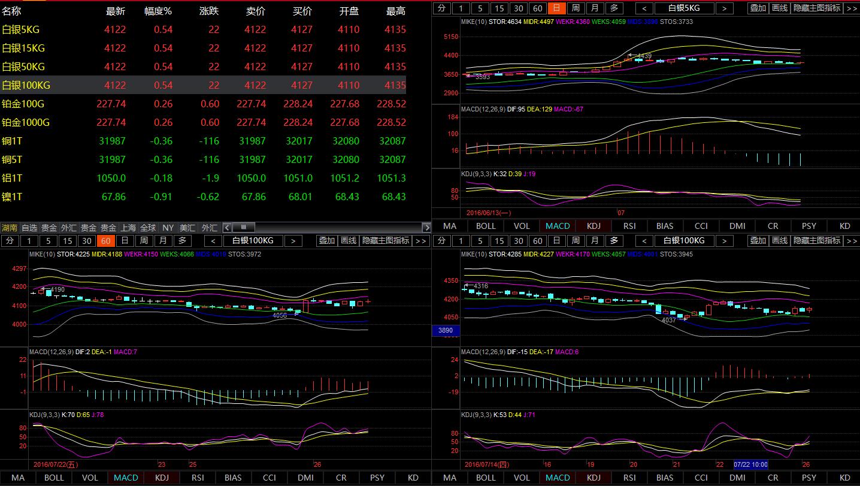The height and width of the screenshot is (486, 860).
Task: Open the 多 multi-period option in the 白银5KG chart
Action: [x=614, y=8]
